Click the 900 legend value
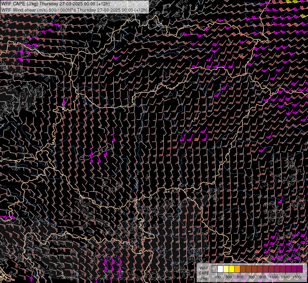 pos(263,277)
